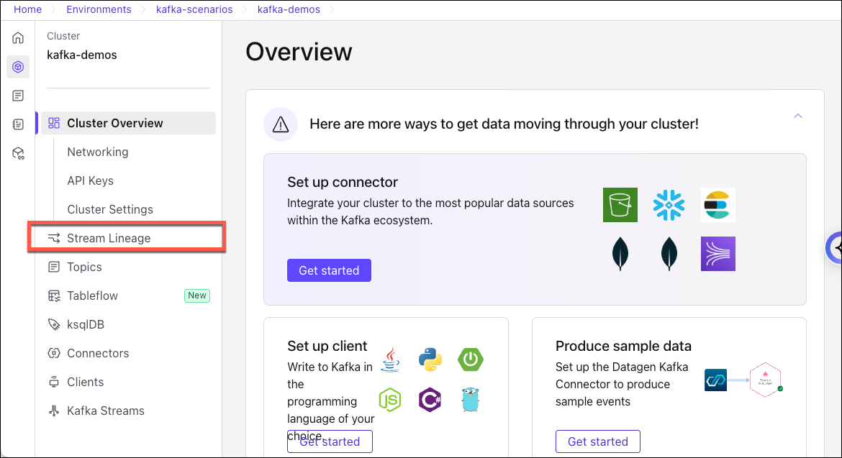Click Get started under Produce sample data
842x458 pixels.
click(x=597, y=441)
